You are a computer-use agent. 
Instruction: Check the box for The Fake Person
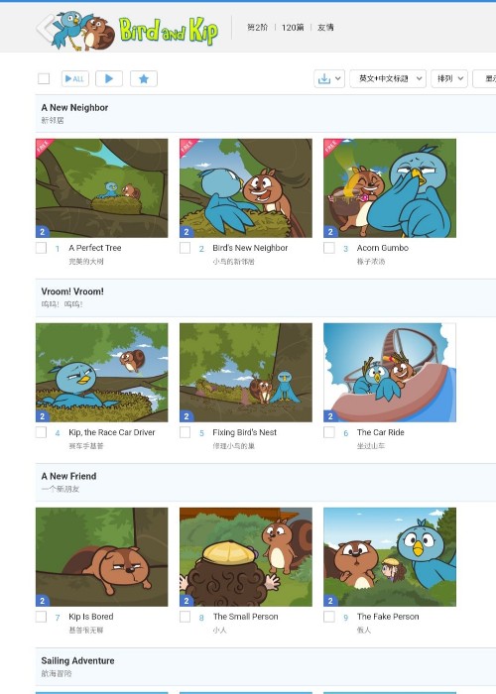[329, 617]
